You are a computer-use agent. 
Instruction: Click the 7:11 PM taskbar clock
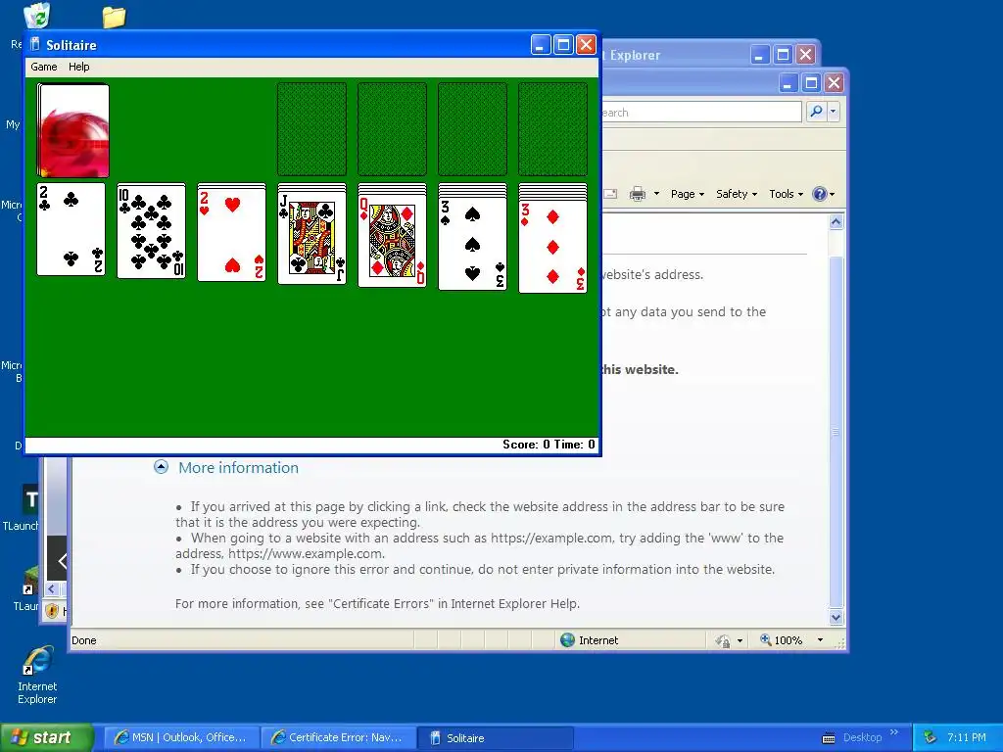pyautogui.click(x=967, y=737)
